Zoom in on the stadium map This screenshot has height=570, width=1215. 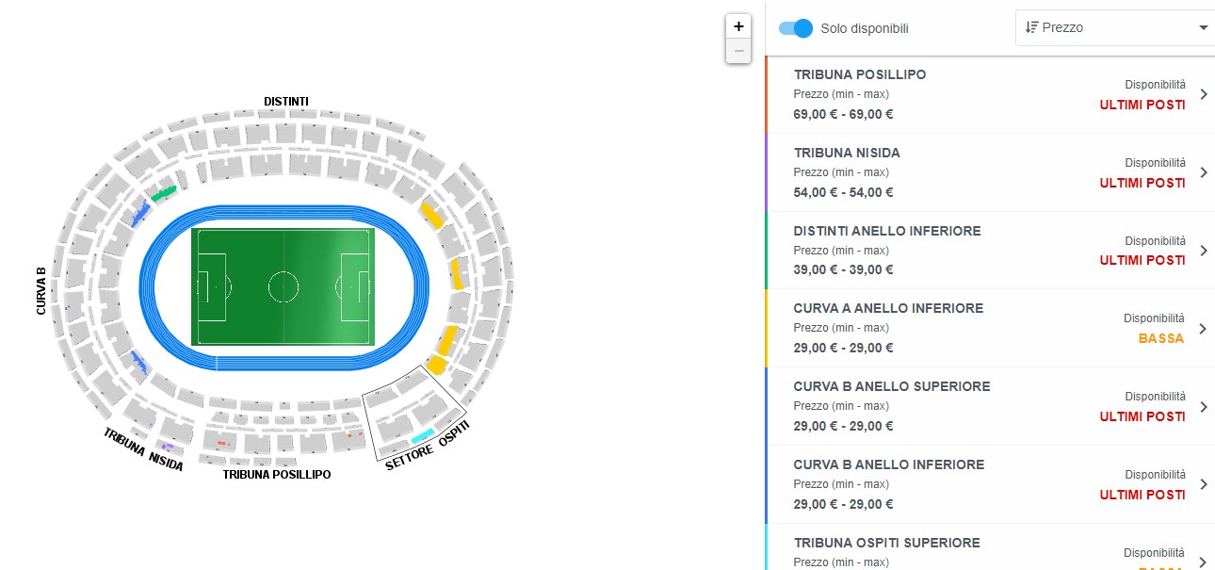(x=738, y=26)
